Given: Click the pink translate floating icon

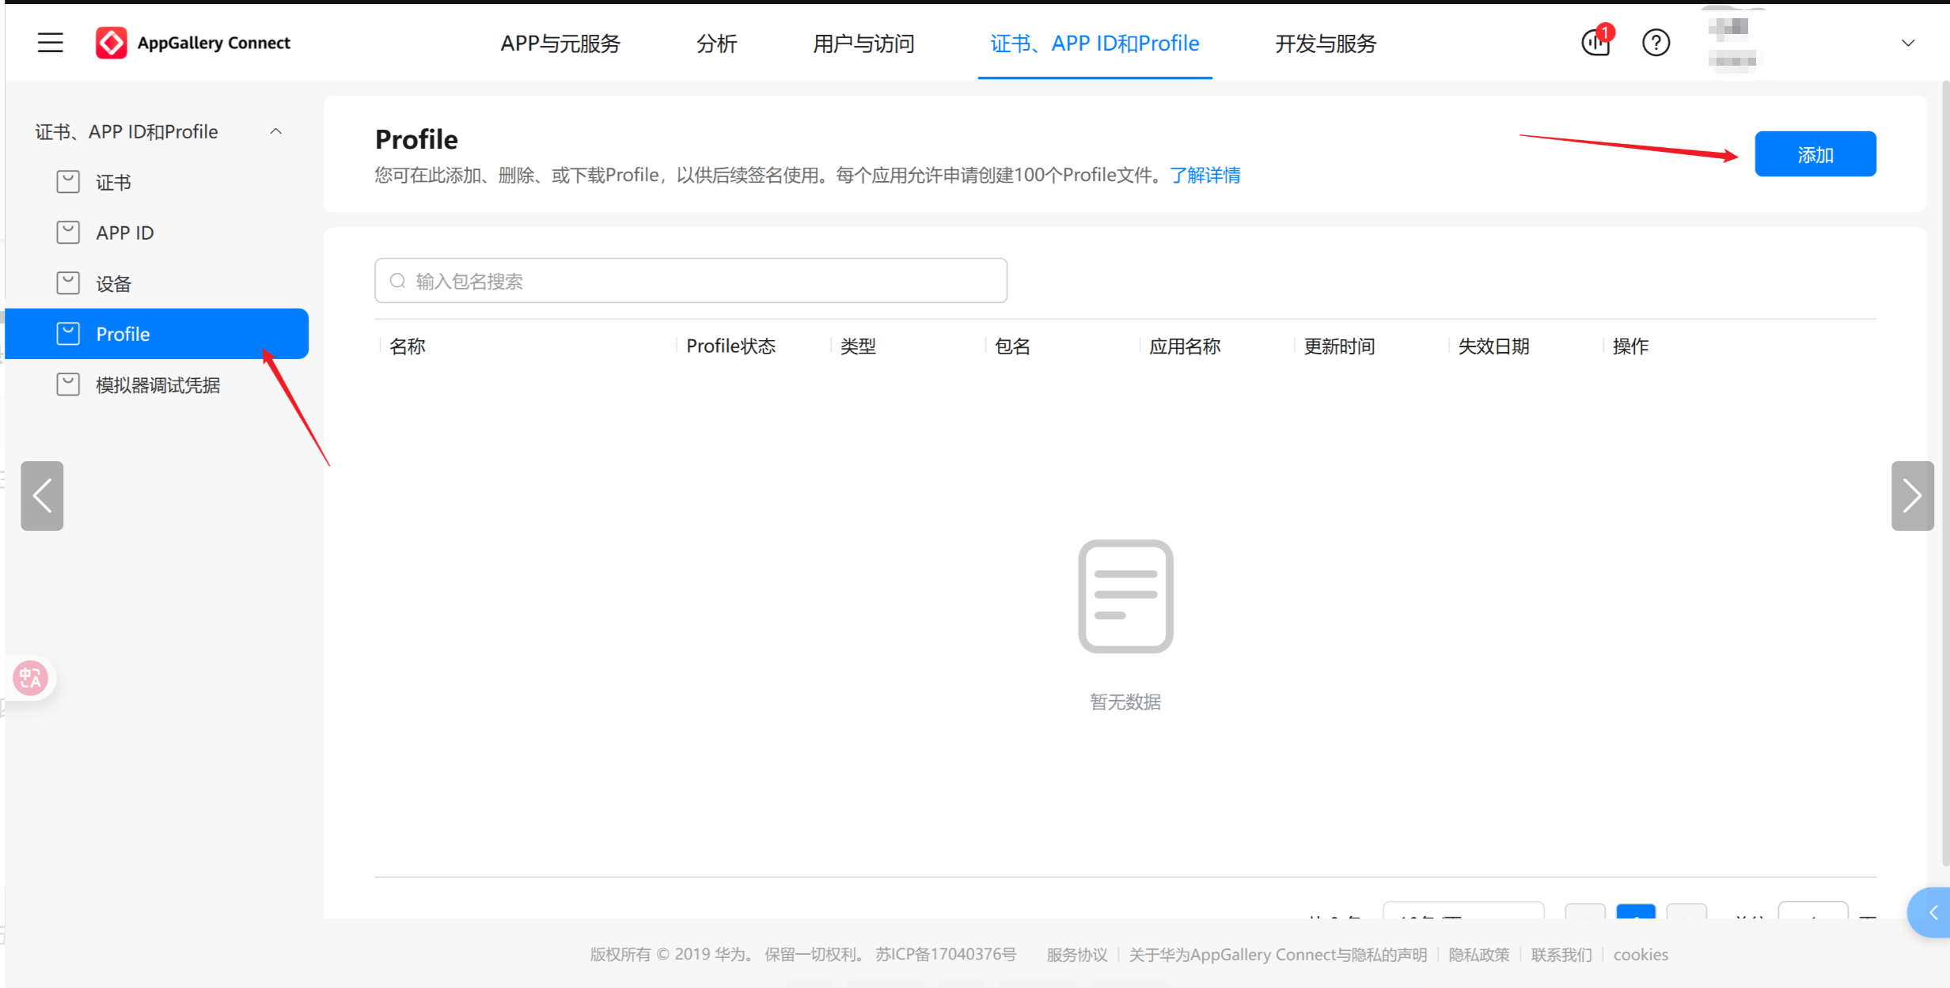Looking at the screenshot, I should 31,678.
